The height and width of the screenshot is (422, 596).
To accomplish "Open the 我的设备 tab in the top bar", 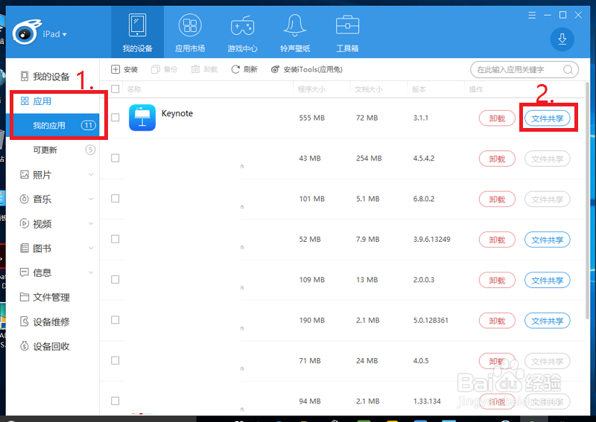I will coord(137,32).
